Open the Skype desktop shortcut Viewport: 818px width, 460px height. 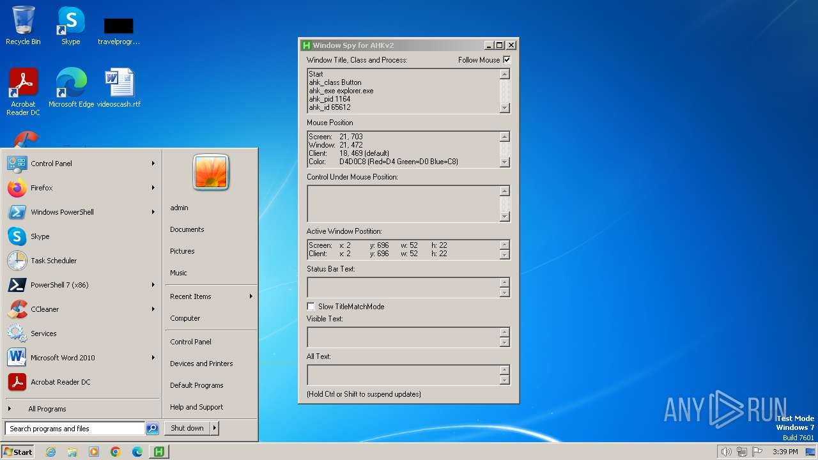click(70, 26)
